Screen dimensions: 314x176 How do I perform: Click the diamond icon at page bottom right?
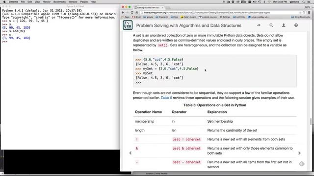point(302,164)
